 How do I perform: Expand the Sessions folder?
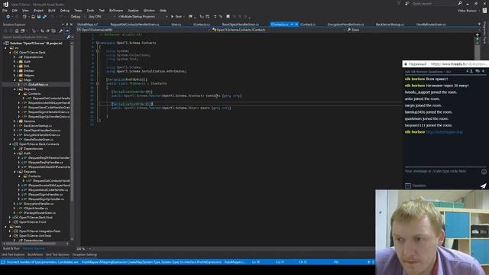pos(15,121)
